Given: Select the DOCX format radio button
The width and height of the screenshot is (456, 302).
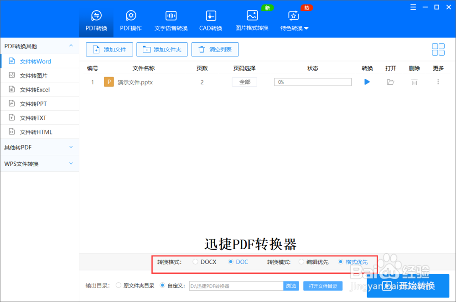Looking at the screenshot, I should (x=195, y=262).
